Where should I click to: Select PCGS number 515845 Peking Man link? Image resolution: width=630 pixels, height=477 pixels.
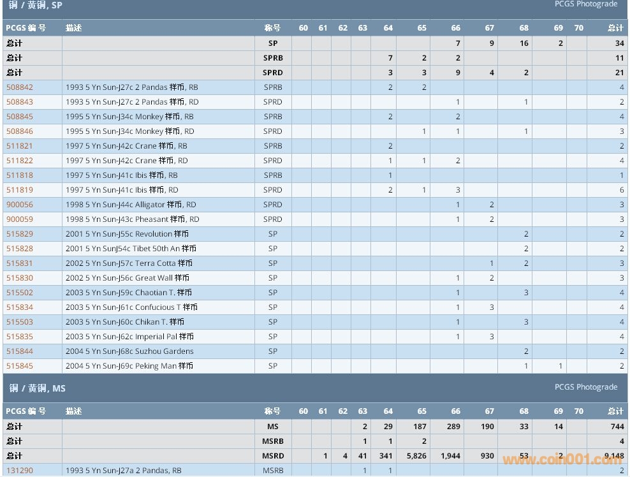click(x=20, y=366)
